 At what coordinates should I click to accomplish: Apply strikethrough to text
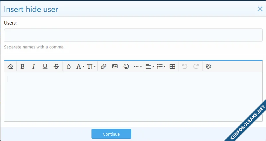point(56,66)
